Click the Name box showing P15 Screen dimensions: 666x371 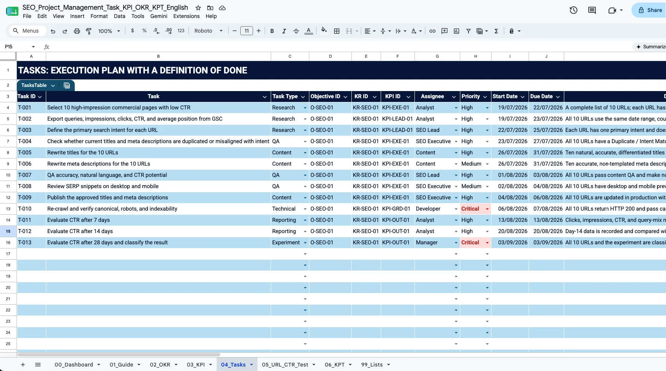coord(20,47)
